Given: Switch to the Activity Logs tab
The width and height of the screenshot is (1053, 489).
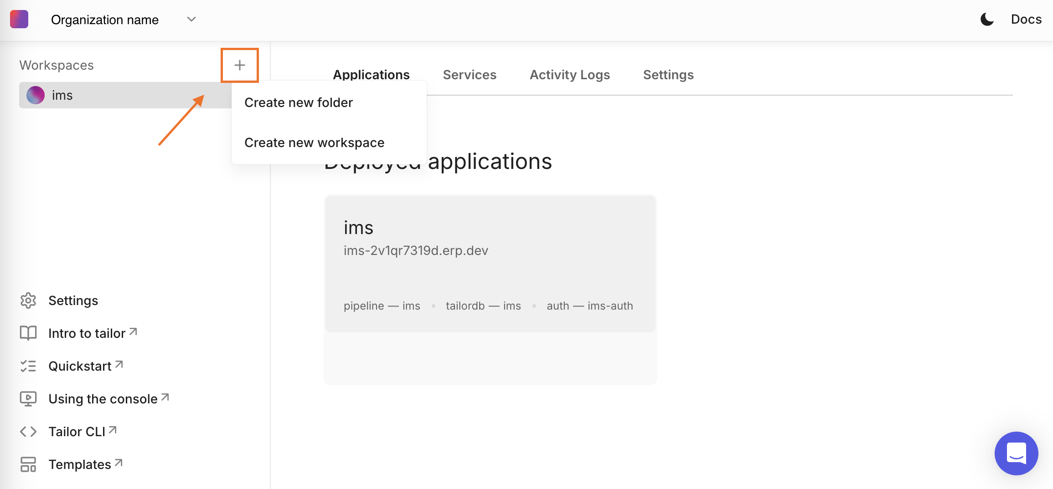Looking at the screenshot, I should tap(569, 75).
